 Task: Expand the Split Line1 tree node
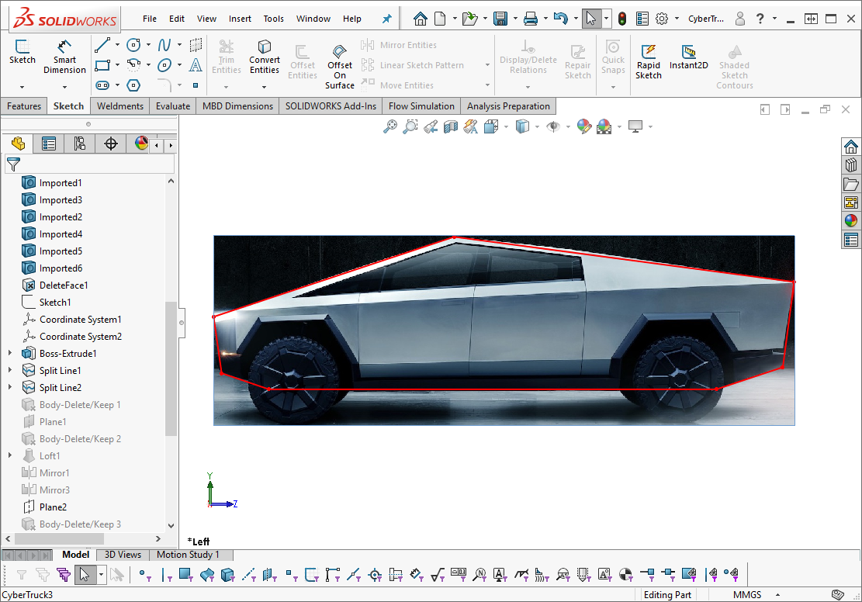pyautogui.click(x=10, y=371)
